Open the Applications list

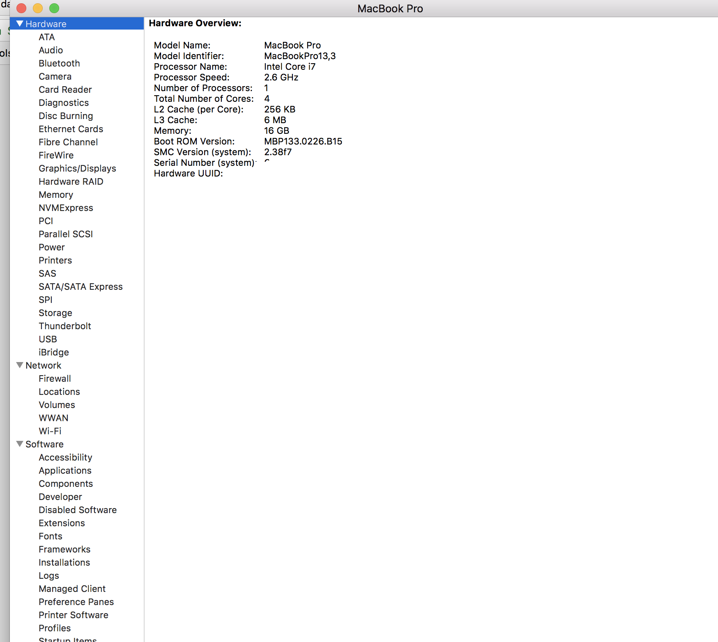[65, 470]
